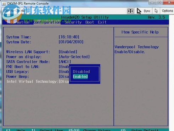Image resolution: width=174 pixels, height=131 pixels.
Task: Close the DKVM-IP1 Remote Console window
Action: tap(169, 2)
